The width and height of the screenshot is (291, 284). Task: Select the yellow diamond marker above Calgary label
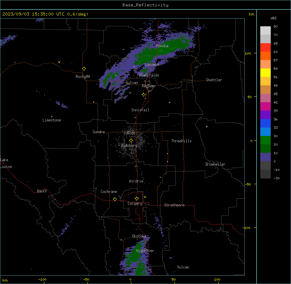[137, 199]
